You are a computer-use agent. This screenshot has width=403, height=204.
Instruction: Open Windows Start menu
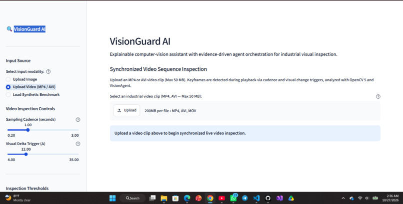[x=112, y=198]
